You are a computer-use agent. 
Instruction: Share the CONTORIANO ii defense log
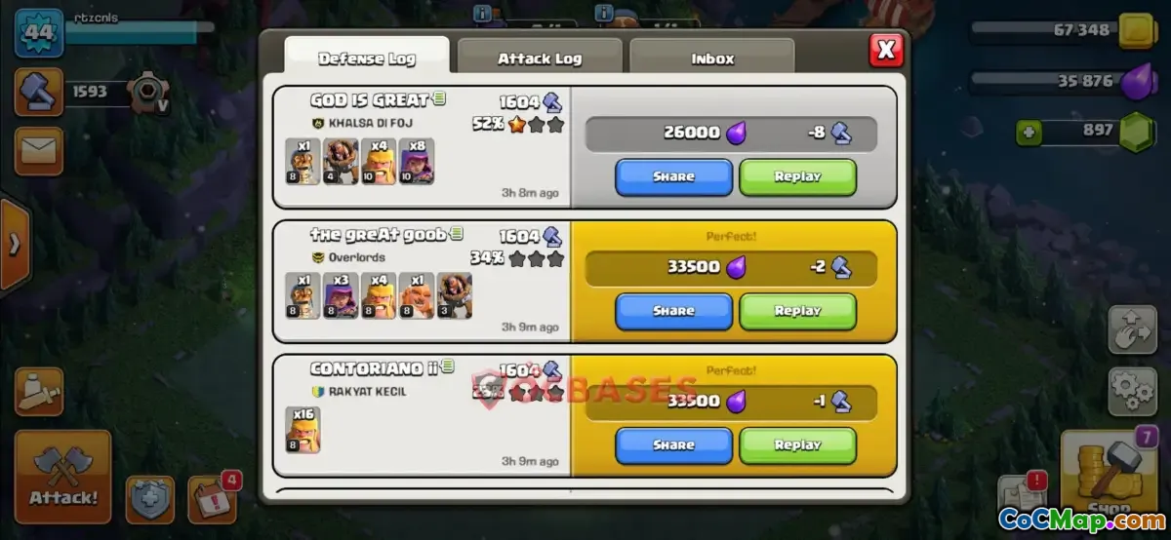[x=673, y=445]
